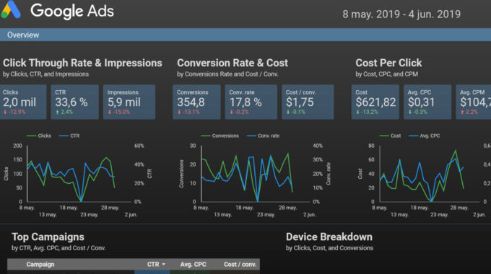The image size is (491, 274).
Task: Click the Google Ads logo icon
Action: (11, 9)
